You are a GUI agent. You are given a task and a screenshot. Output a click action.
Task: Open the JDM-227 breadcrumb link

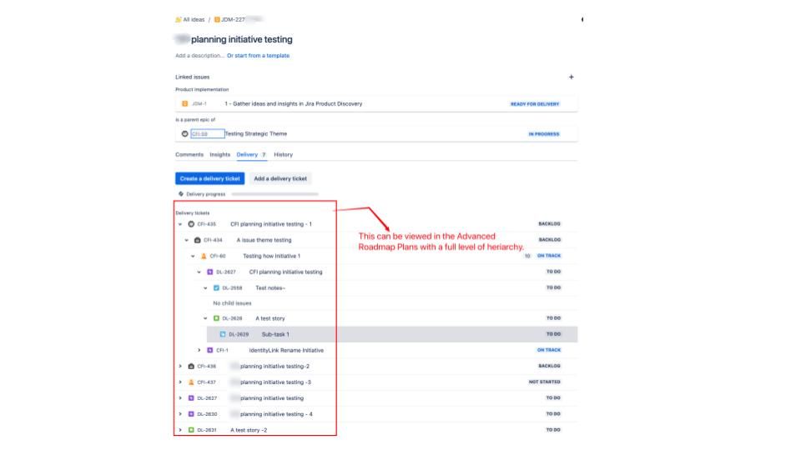coord(233,20)
